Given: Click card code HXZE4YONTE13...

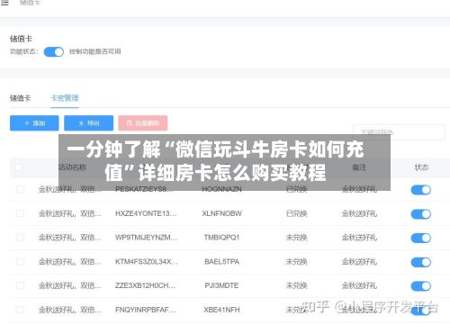Looking at the screenshot, I should click(146, 213).
